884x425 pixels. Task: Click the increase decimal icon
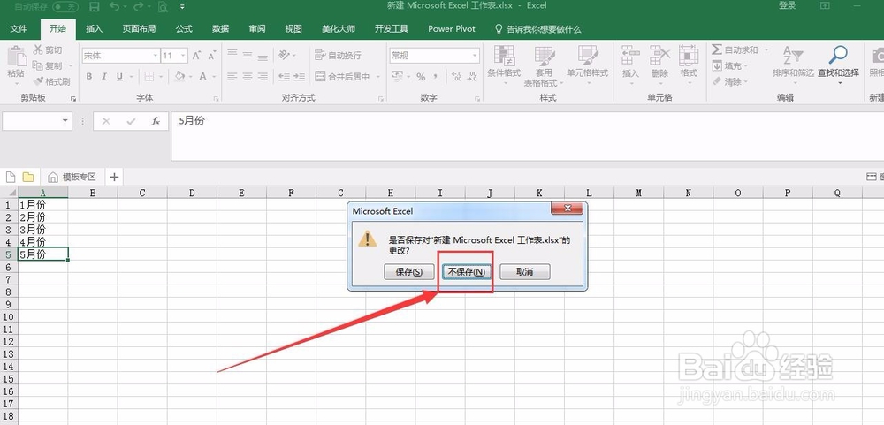tap(457, 76)
